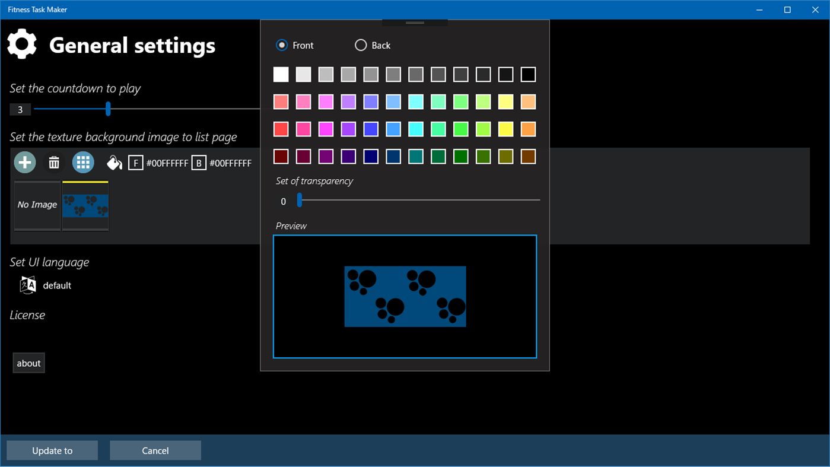Pick the bright cyan color swatch
The image size is (830, 467).
tap(416, 129)
